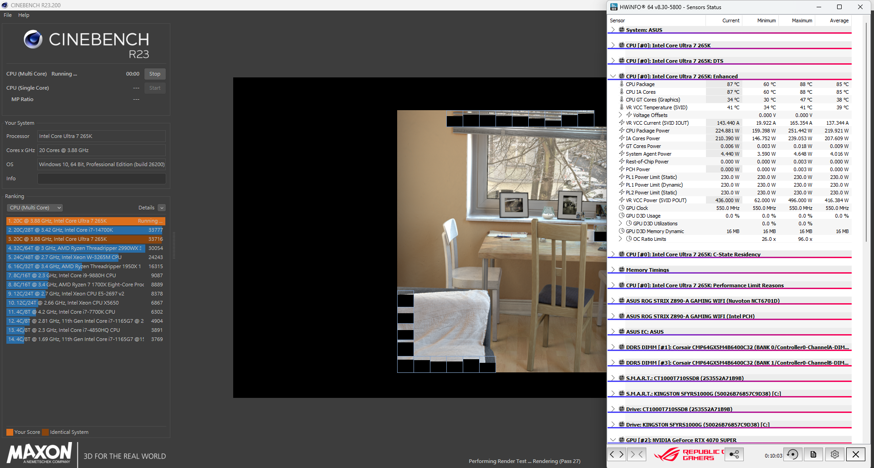Open the CPU (Multi Core) ranking dropdown
874x468 pixels.
point(35,208)
